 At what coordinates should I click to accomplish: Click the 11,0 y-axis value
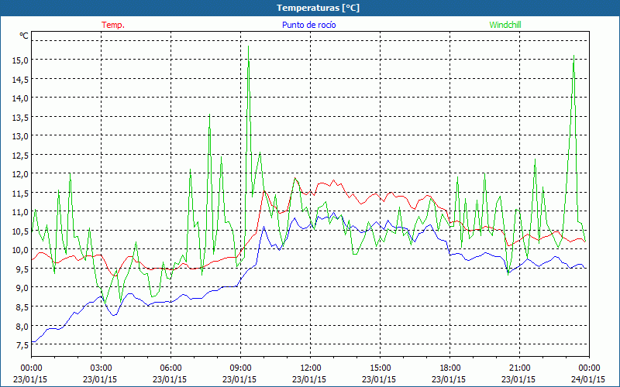[x=20, y=211]
